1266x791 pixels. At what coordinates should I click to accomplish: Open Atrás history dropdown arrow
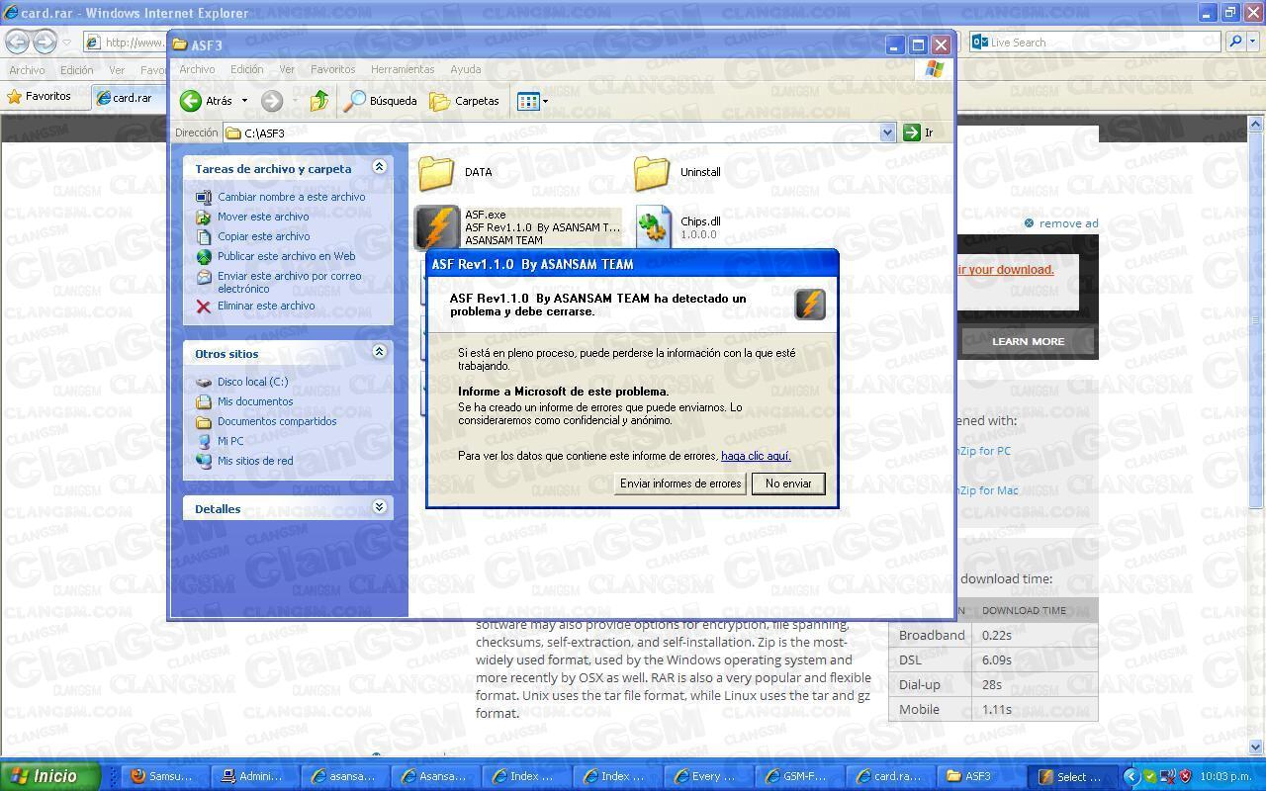(244, 101)
